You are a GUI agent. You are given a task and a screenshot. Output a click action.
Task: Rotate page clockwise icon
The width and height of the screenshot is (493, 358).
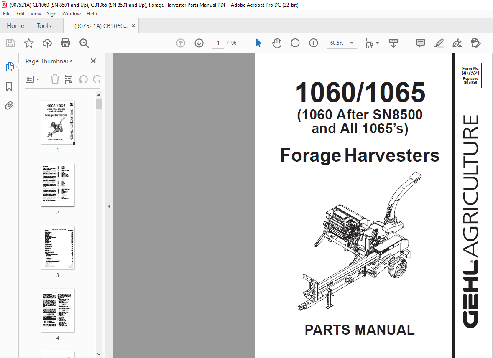97,79
